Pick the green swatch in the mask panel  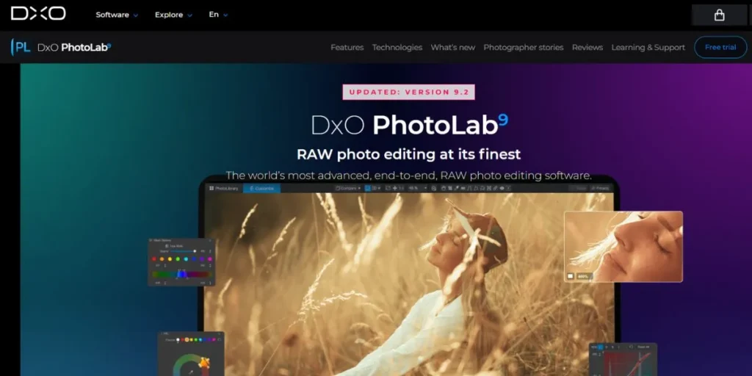[178, 259]
